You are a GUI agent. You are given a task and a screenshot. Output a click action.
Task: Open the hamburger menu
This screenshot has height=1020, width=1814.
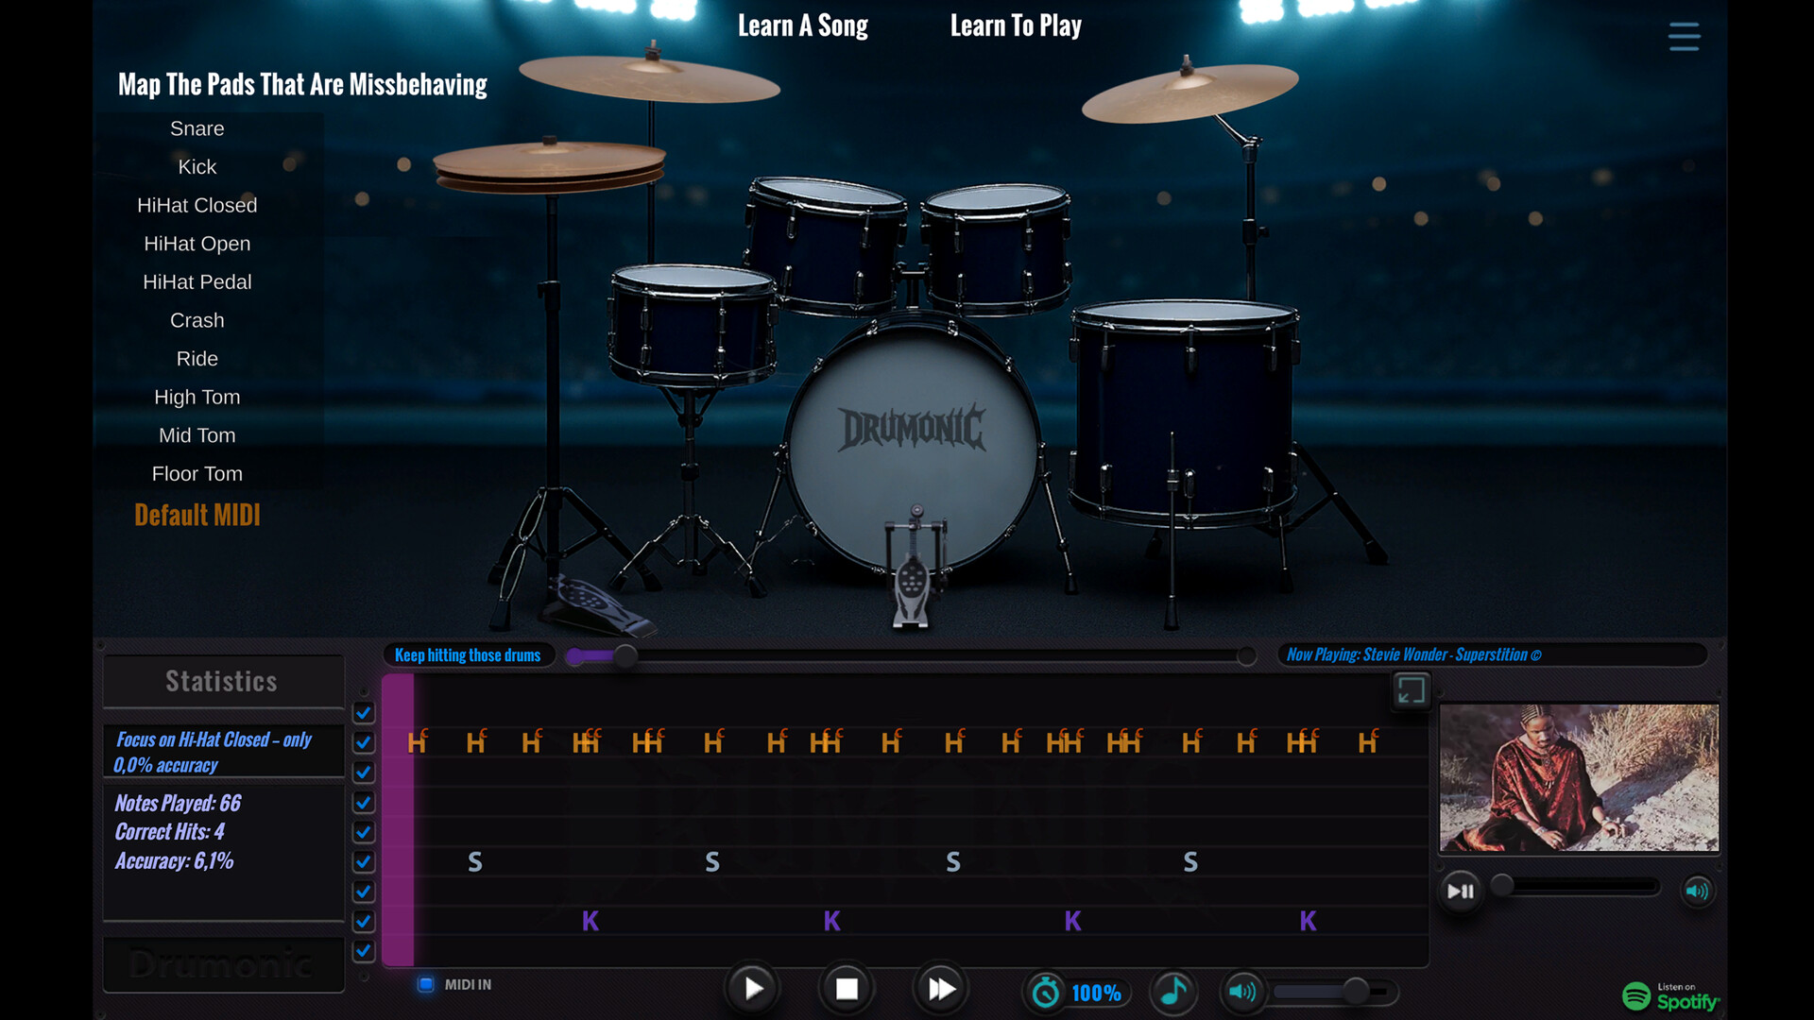coord(1684,37)
